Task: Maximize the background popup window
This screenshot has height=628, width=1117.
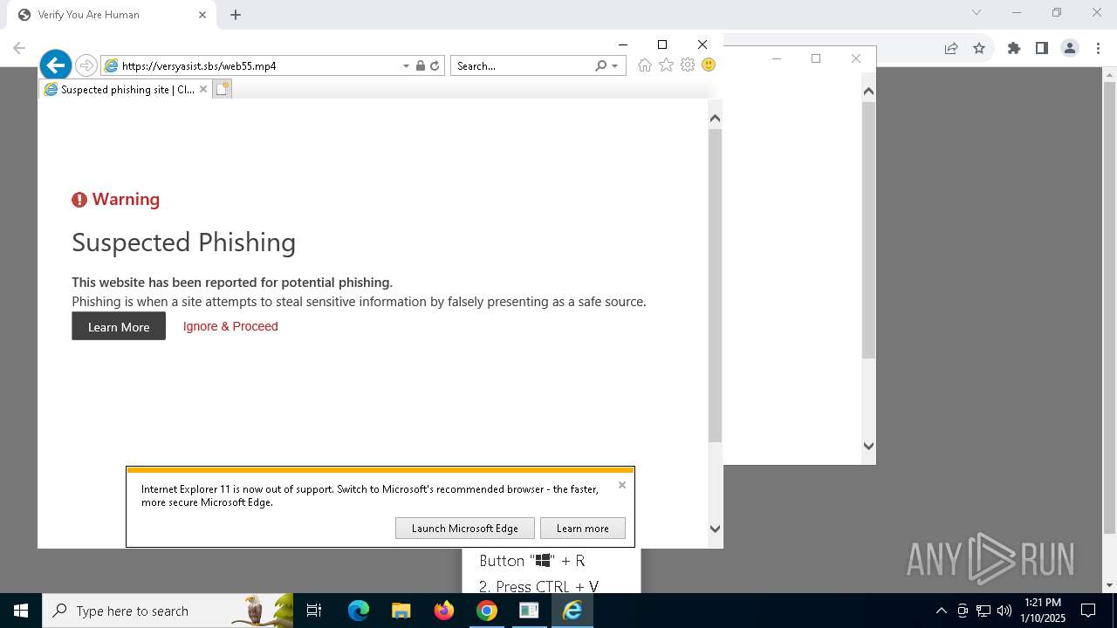Action: point(816,58)
